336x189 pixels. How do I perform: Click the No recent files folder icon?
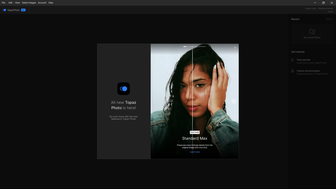(312, 31)
